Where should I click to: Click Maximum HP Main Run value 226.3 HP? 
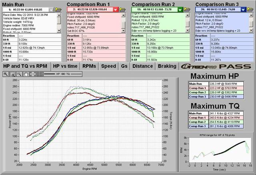tap(226, 84)
